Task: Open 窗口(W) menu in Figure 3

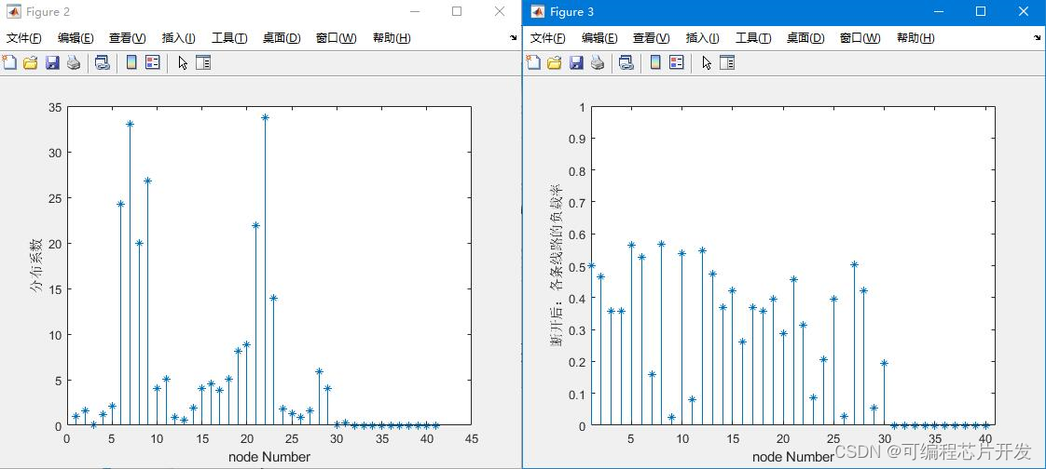Action: [860, 38]
